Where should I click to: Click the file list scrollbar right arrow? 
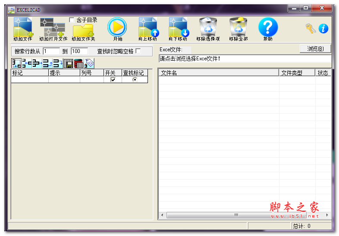pos(327,215)
